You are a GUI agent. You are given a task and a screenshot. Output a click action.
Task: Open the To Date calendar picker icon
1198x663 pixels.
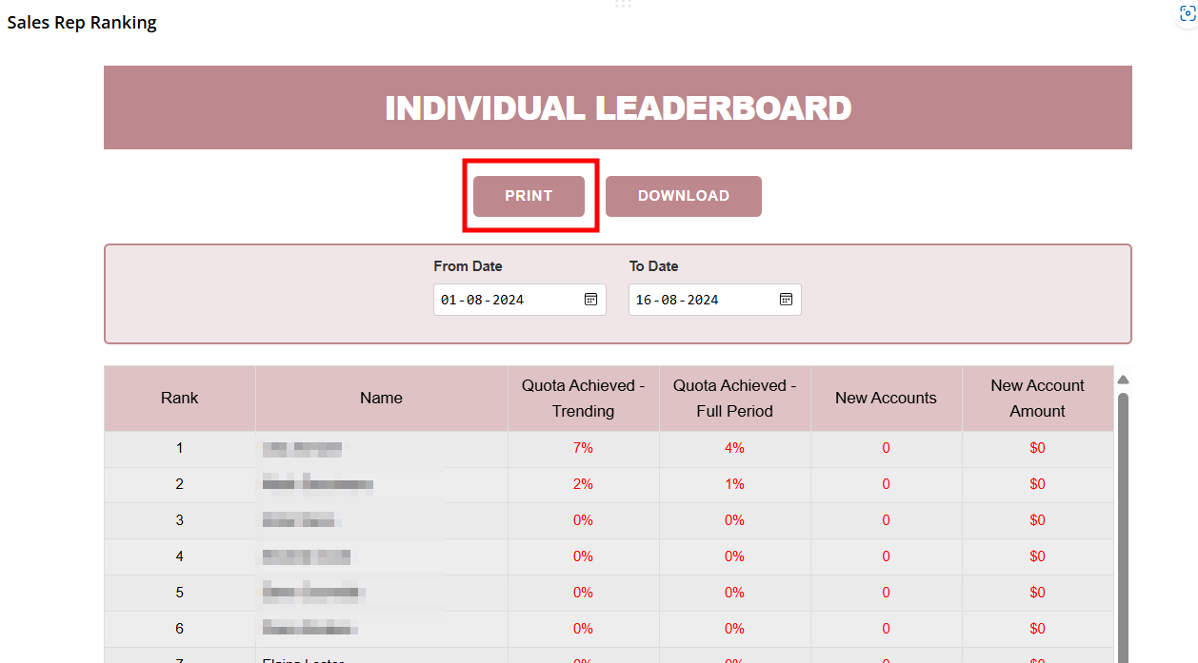point(786,300)
